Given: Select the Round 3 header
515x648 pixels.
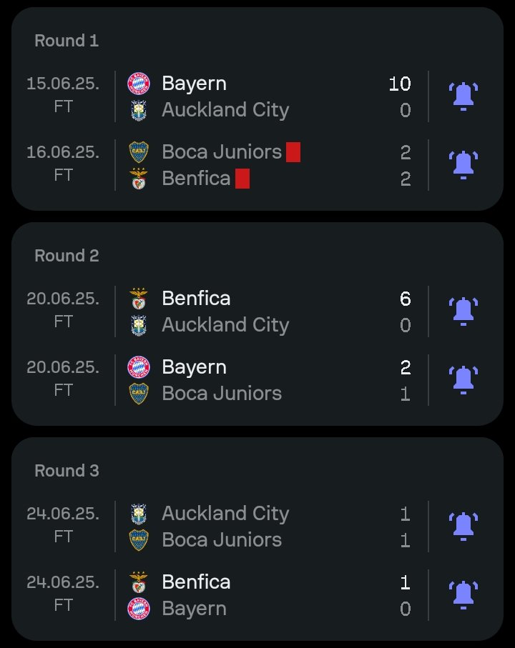Looking at the screenshot, I should pos(67,470).
